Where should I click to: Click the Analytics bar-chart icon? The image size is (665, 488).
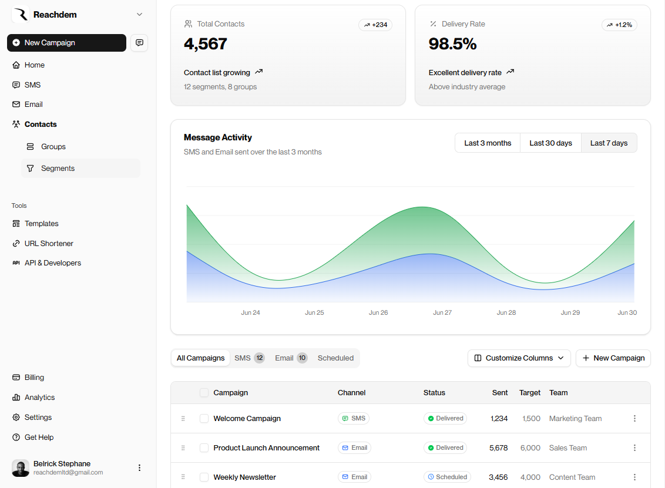[16, 397]
